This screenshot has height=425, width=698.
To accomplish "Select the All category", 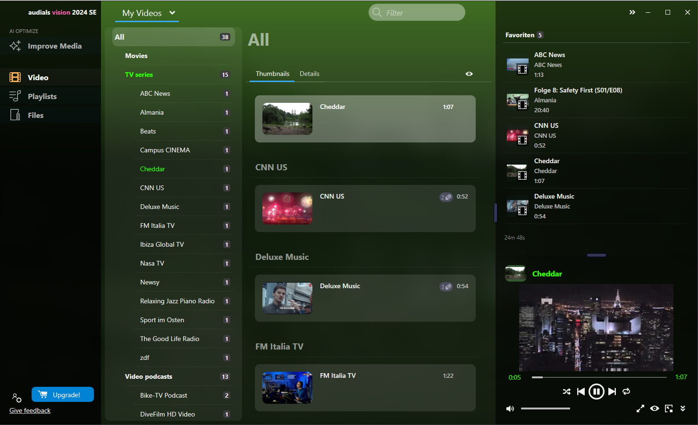I will pos(173,37).
